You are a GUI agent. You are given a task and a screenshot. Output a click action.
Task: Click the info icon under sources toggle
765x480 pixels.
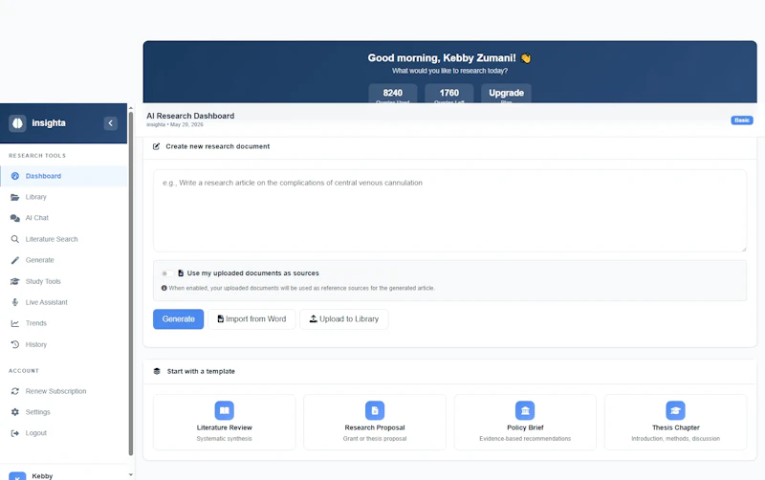164,288
